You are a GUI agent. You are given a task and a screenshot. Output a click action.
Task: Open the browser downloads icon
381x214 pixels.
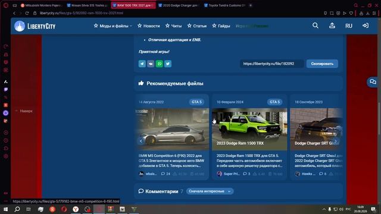point(368,13)
